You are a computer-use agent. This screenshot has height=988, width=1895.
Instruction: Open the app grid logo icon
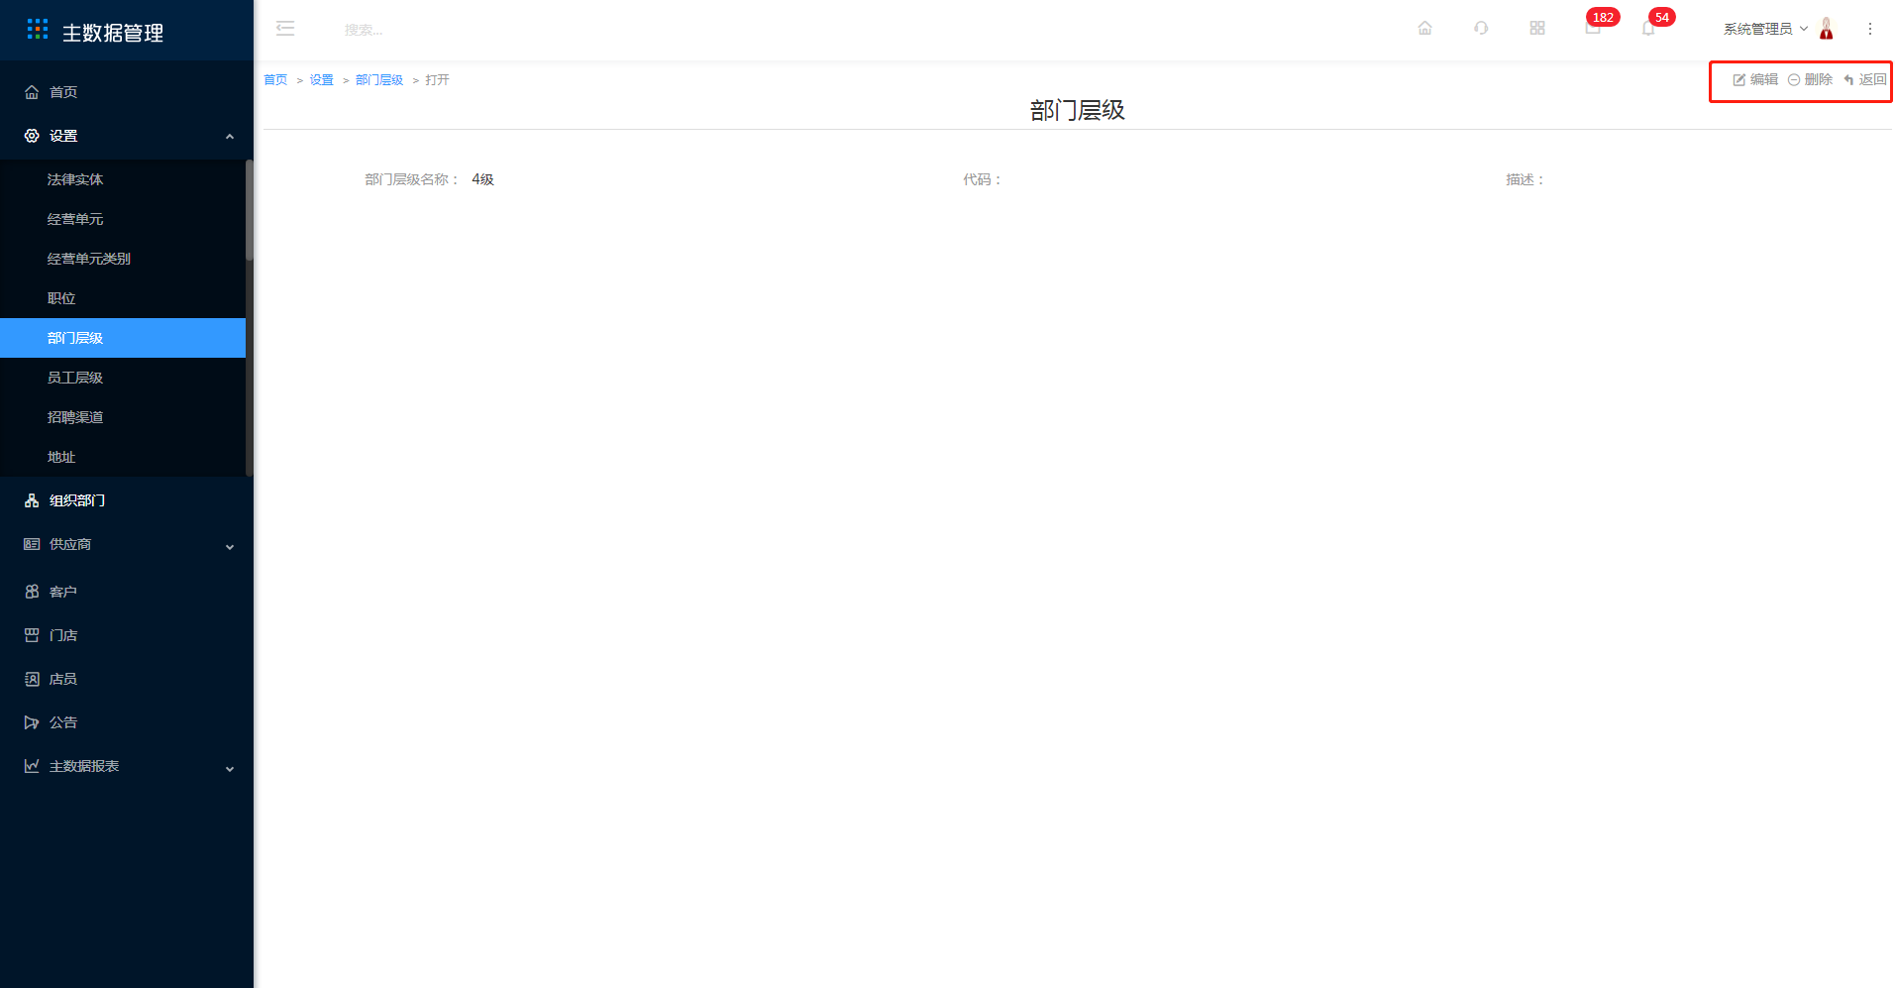(38, 30)
